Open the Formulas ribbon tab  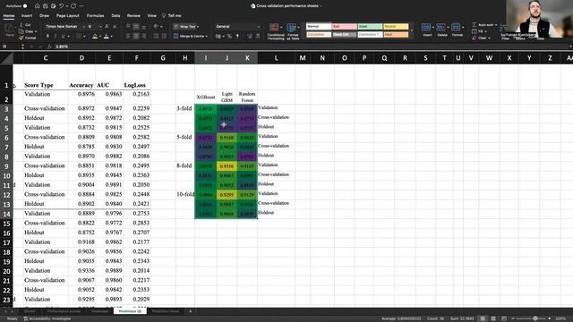[96, 16]
